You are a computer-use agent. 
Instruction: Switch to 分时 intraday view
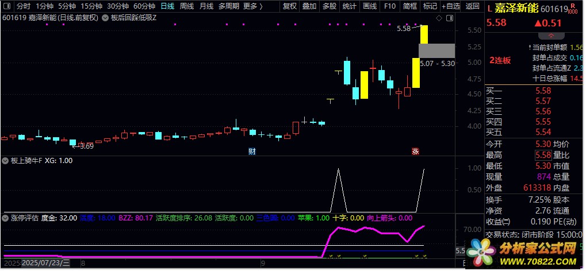tap(23, 6)
